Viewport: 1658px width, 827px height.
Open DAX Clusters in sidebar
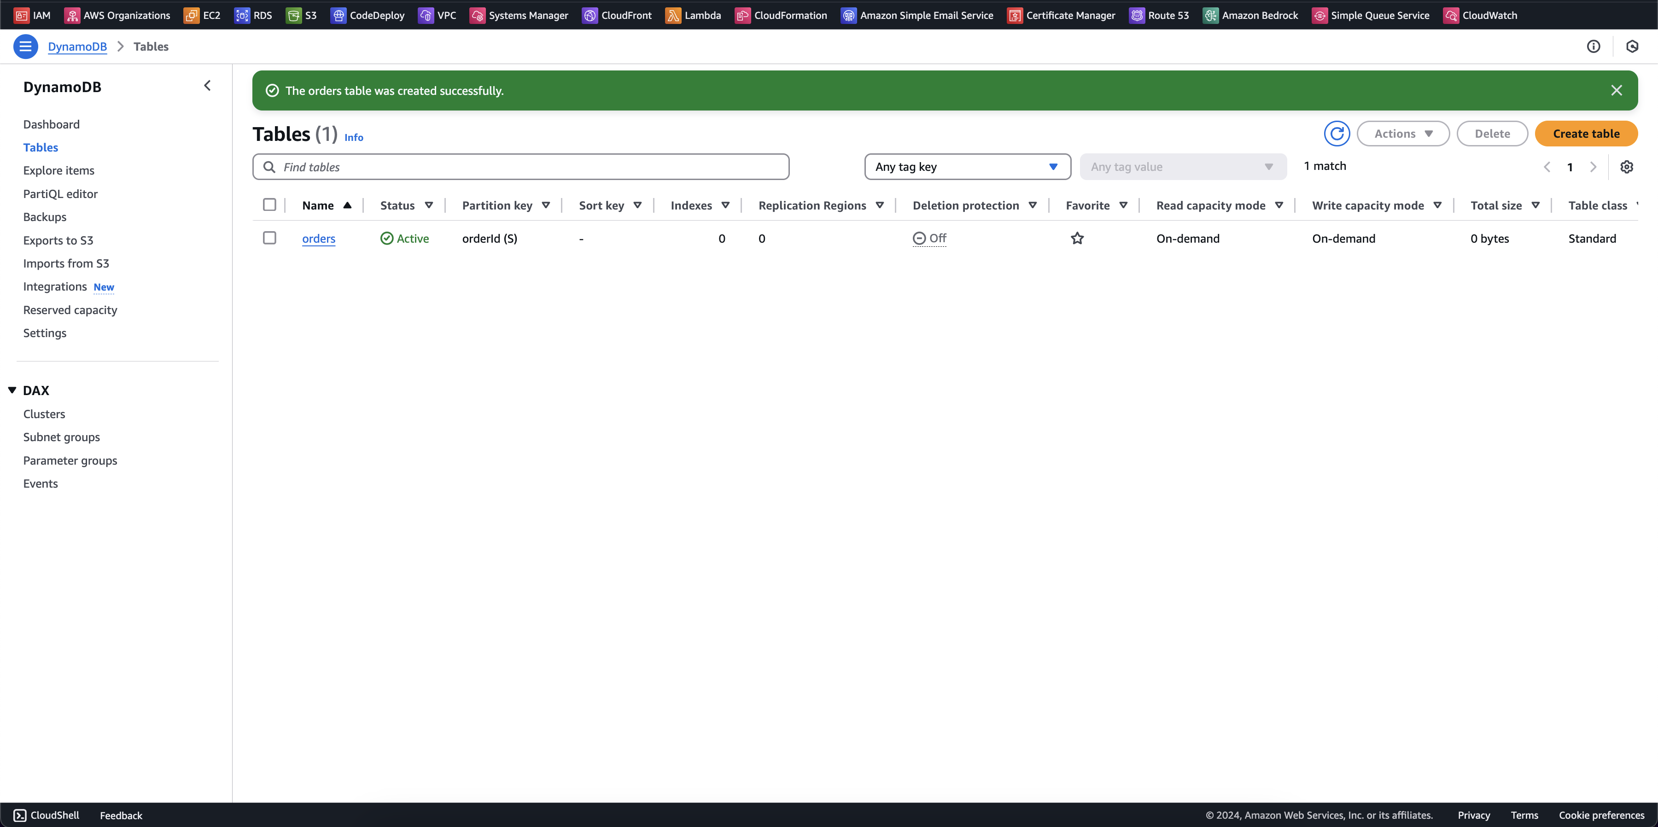pyautogui.click(x=44, y=414)
